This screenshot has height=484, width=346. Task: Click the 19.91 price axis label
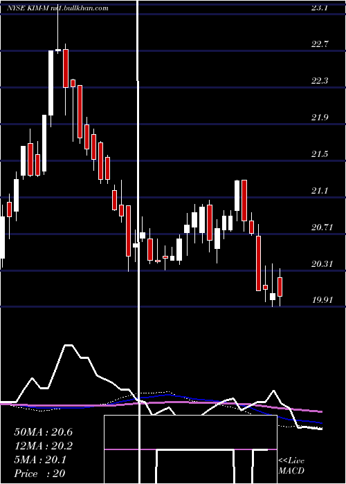[x=322, y=299]
